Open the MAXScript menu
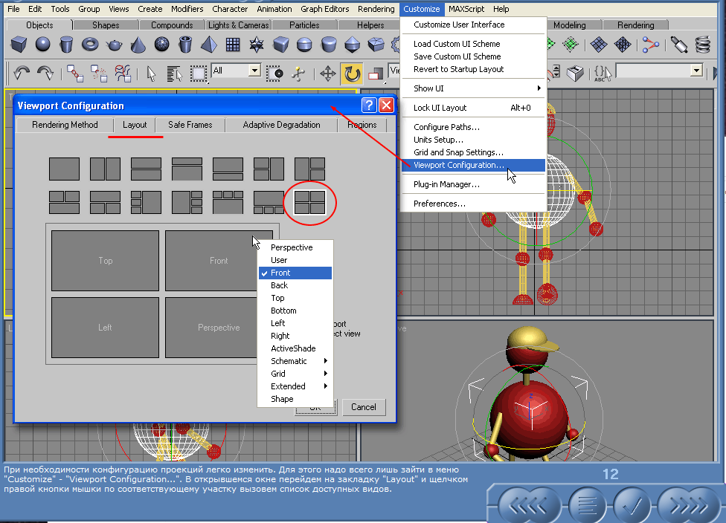 [x=466, y=9]
